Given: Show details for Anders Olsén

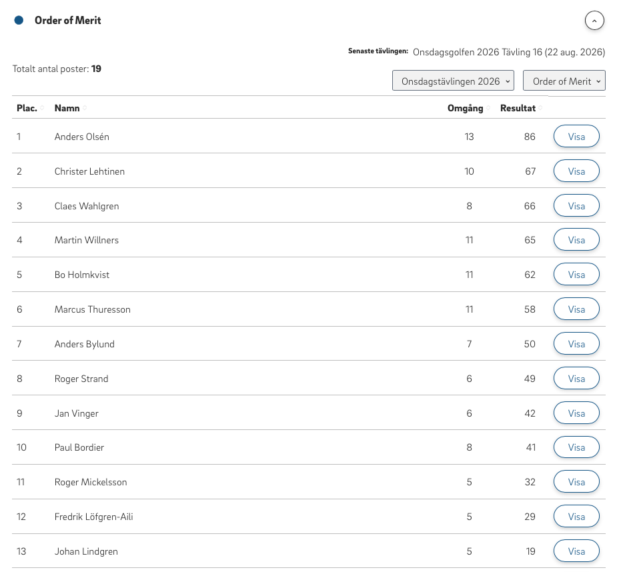Looking at the screenshot, I should tap(576, 136).
